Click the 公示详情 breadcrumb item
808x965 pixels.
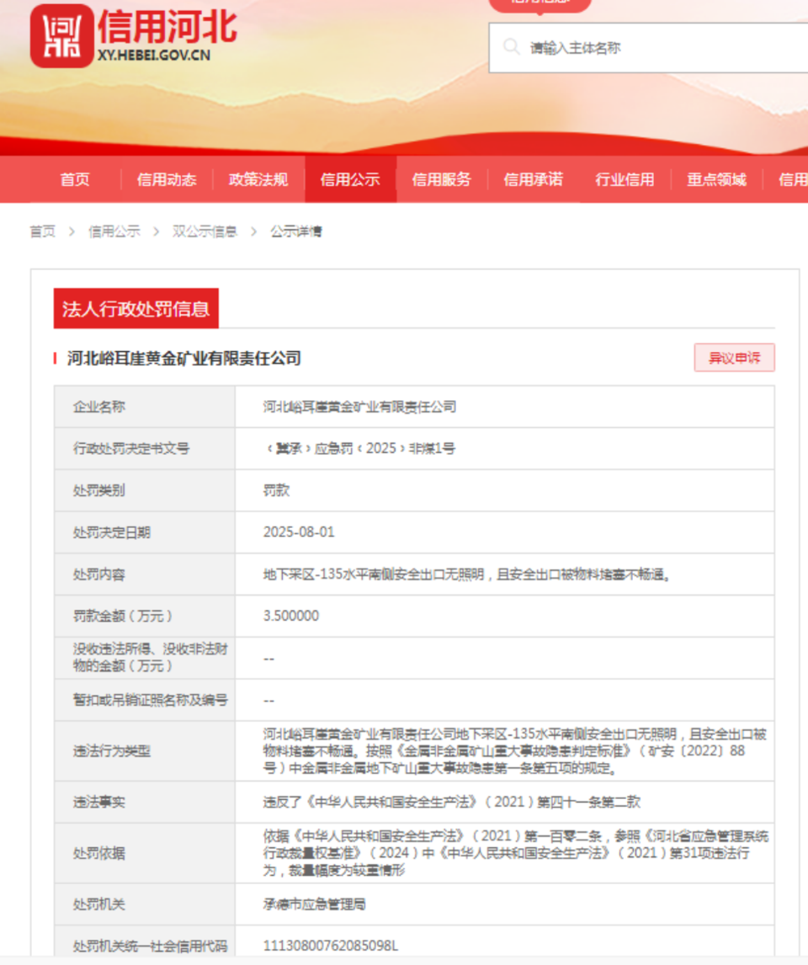296,232
